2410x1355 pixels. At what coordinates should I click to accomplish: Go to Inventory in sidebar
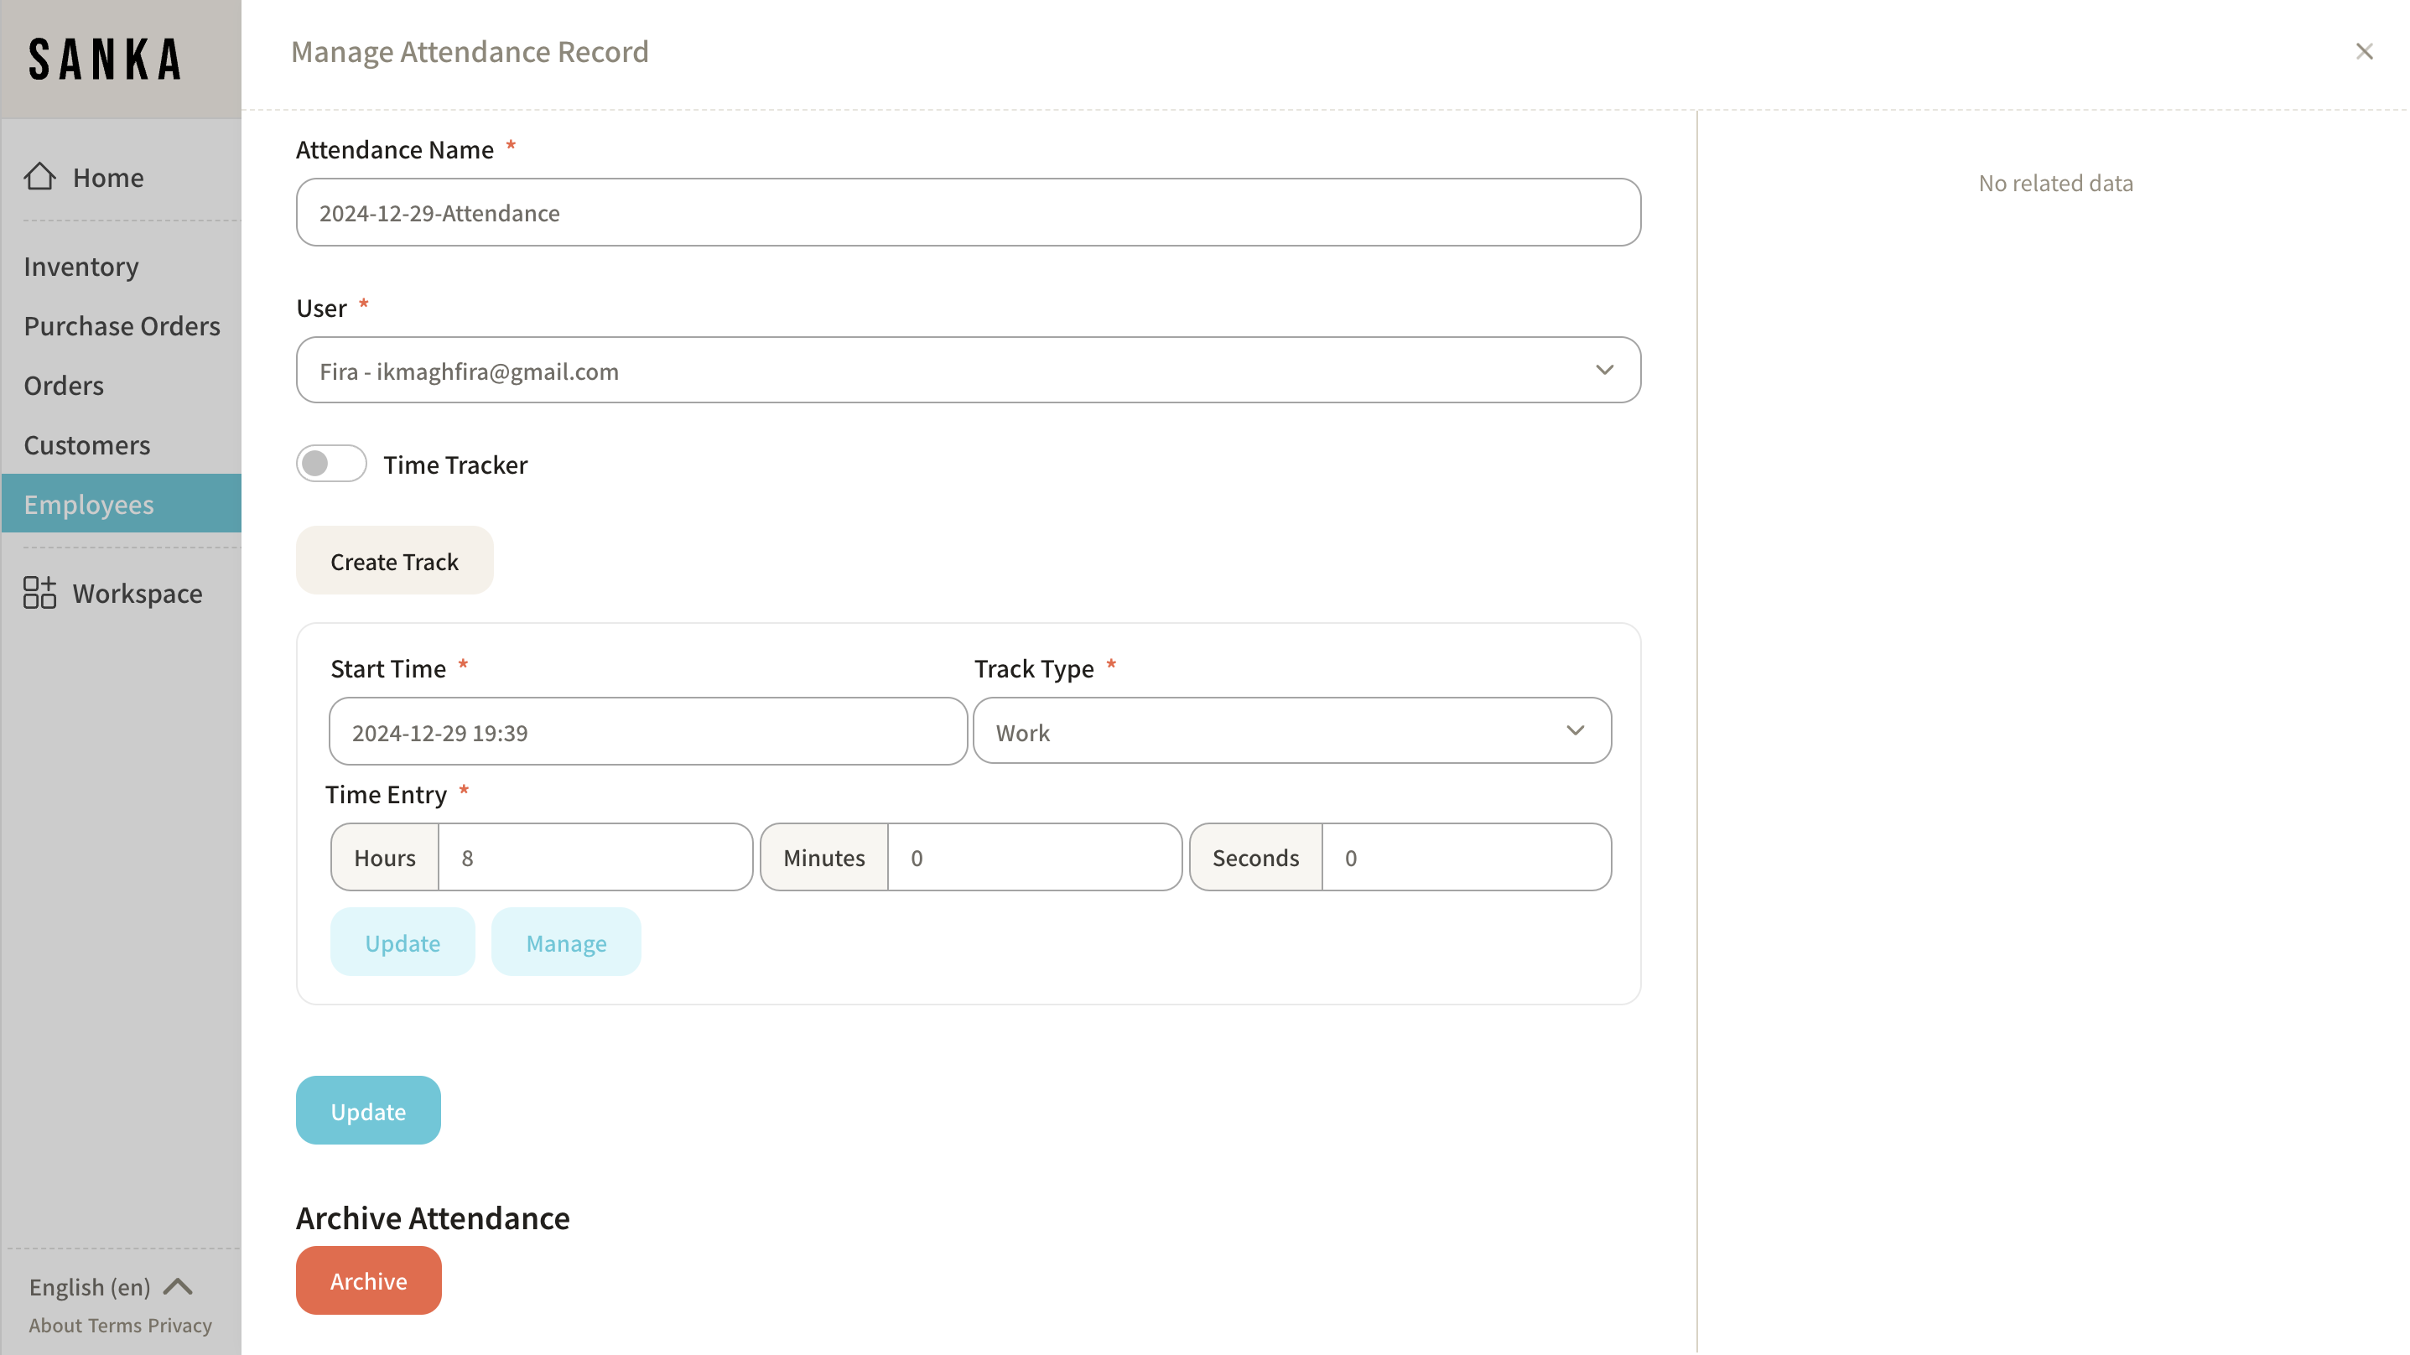81,267
